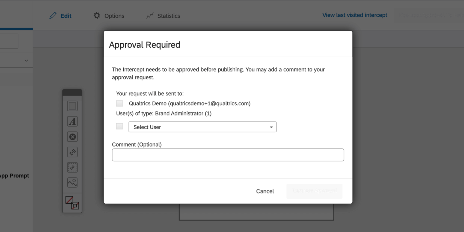This screenshot has width=464, height=232.
Task: Open the Select User dropdown
Action: (x=202, y=127)
